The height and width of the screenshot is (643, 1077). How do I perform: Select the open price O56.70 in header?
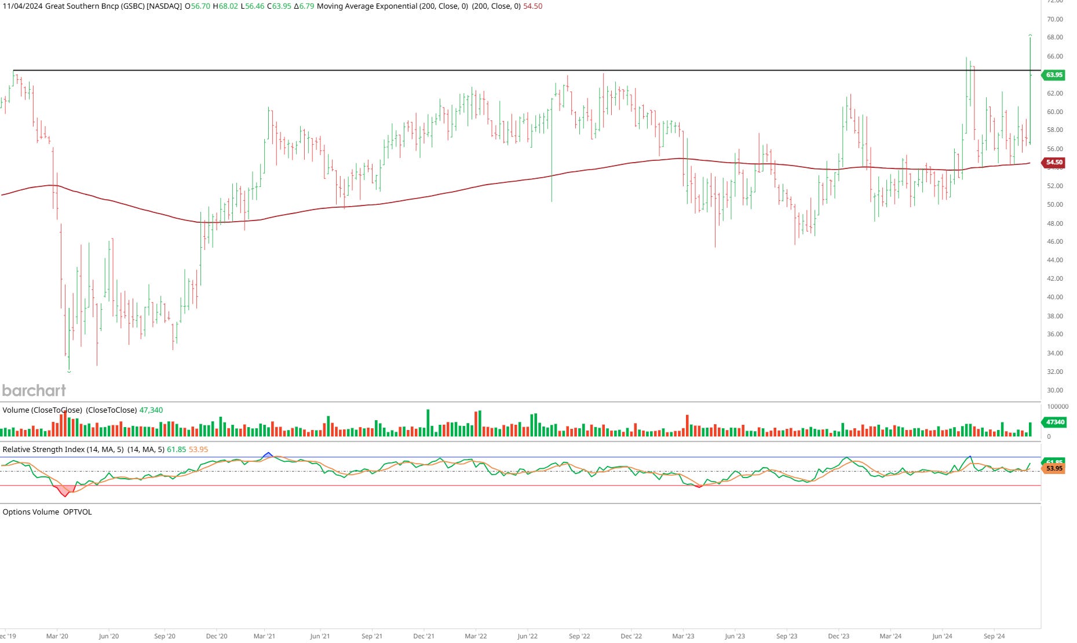198,6
